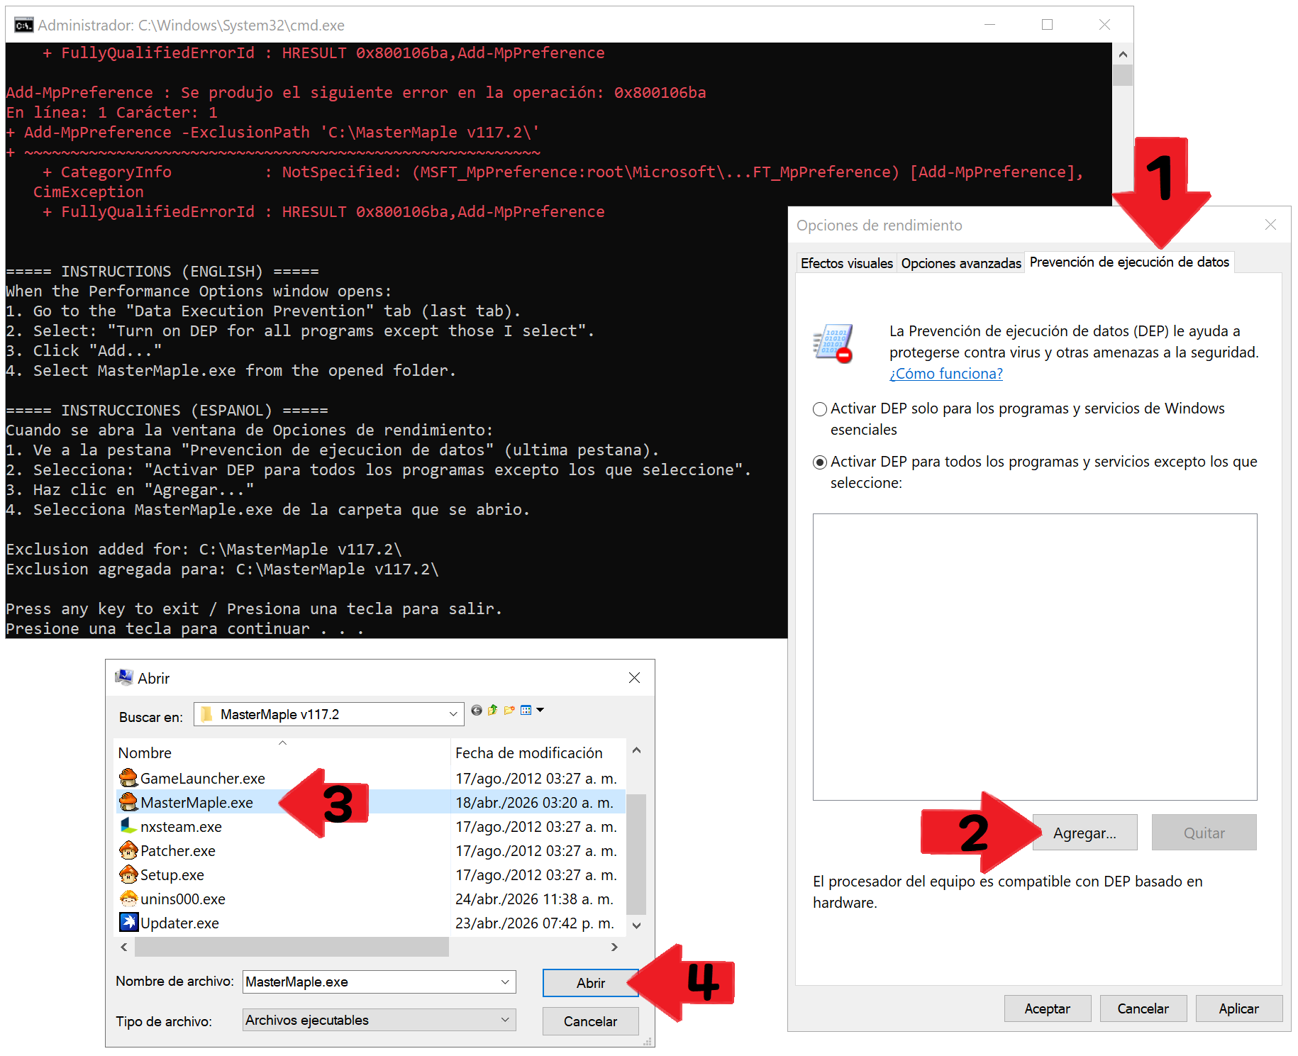The image size is (1298, 1056).
Task: Click the horizontal scrollbar in the file list
Action: (291, 947)
